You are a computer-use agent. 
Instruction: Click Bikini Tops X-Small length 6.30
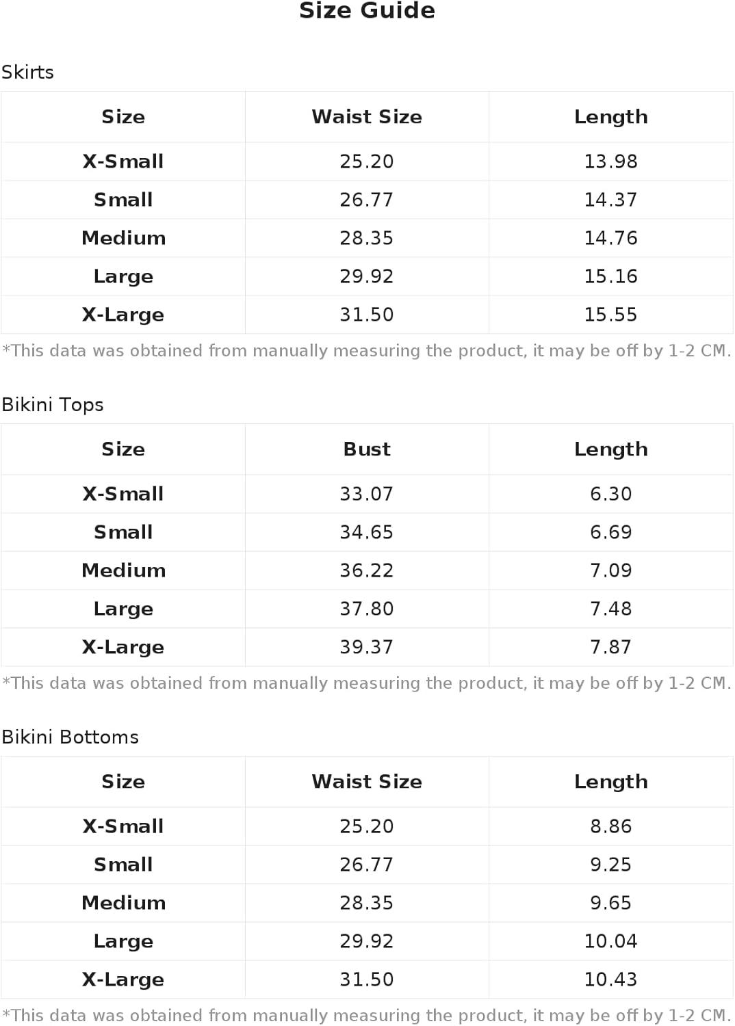[611, 494]
